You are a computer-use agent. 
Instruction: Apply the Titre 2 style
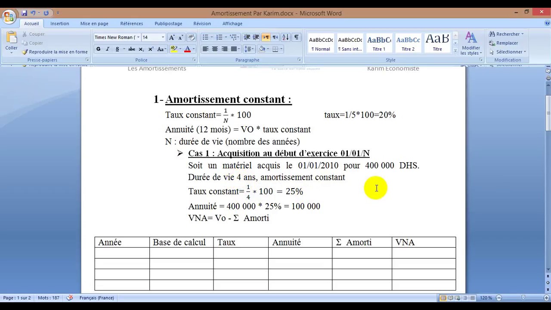408,43
